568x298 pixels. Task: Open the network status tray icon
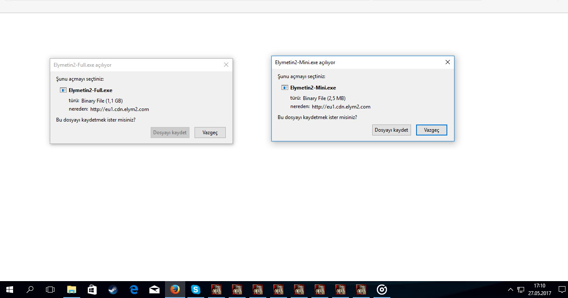click(x=521, y=290)
